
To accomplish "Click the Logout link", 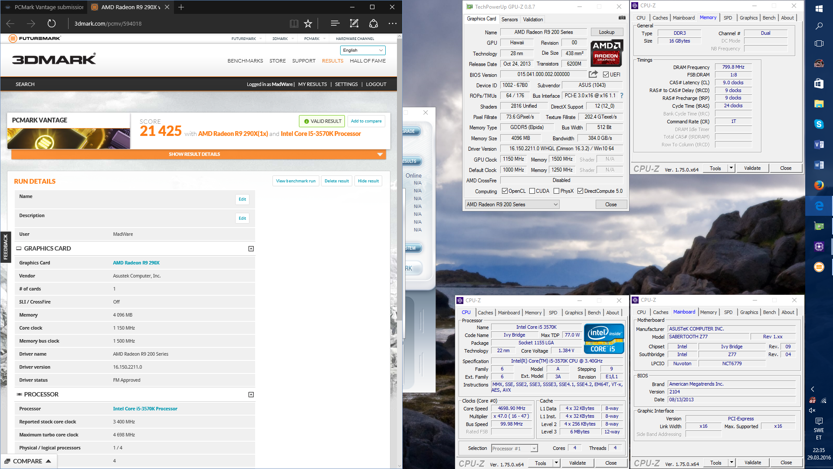I will 376,84.
